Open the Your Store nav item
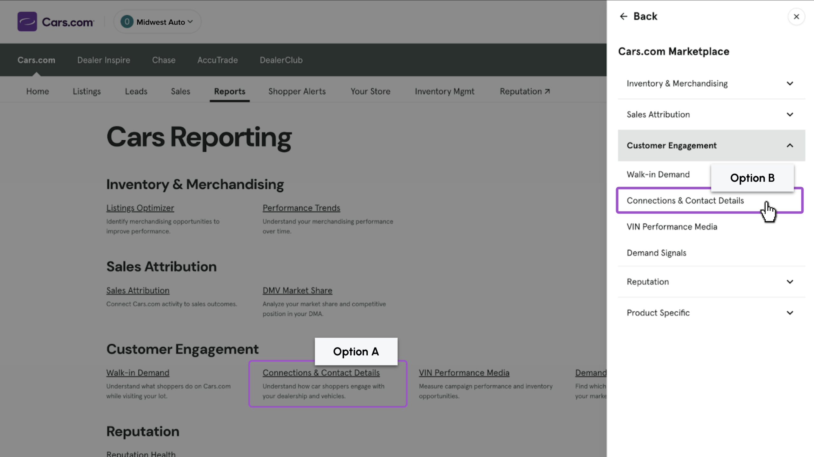The height and width of the screenshot is (457, 814). (x=370, y=91)
